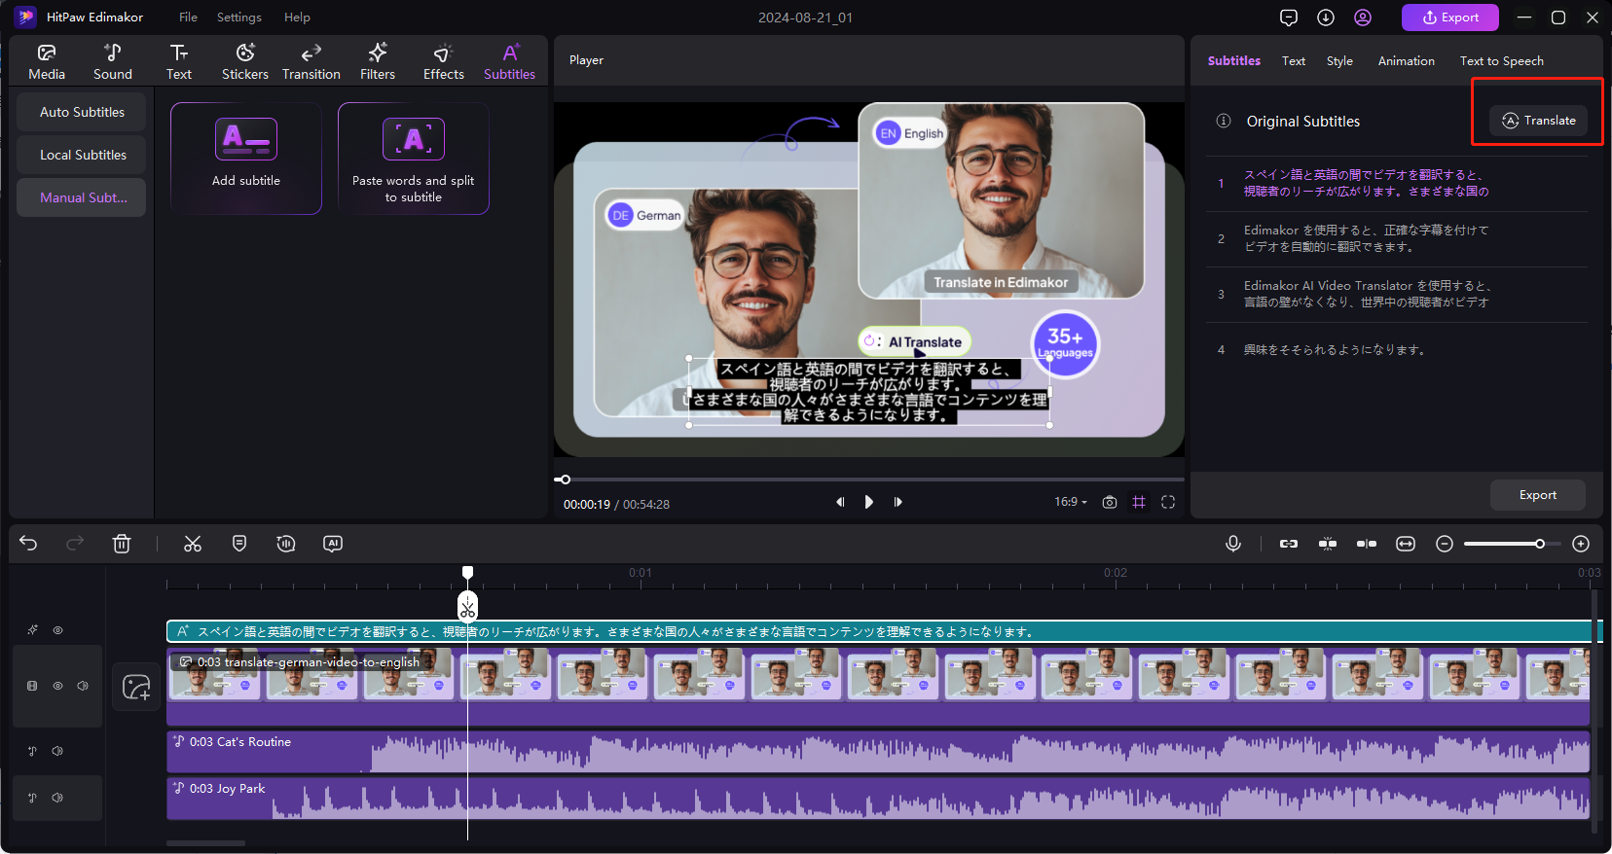Toggle timeline snapping magnet icon
The image size is (1612, 854).
[1328, 544]
